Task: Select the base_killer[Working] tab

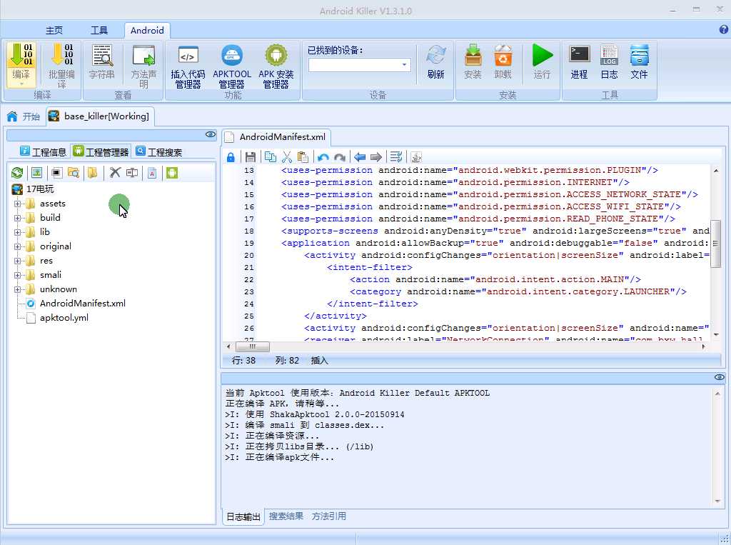Action: (x=100, y=116)
